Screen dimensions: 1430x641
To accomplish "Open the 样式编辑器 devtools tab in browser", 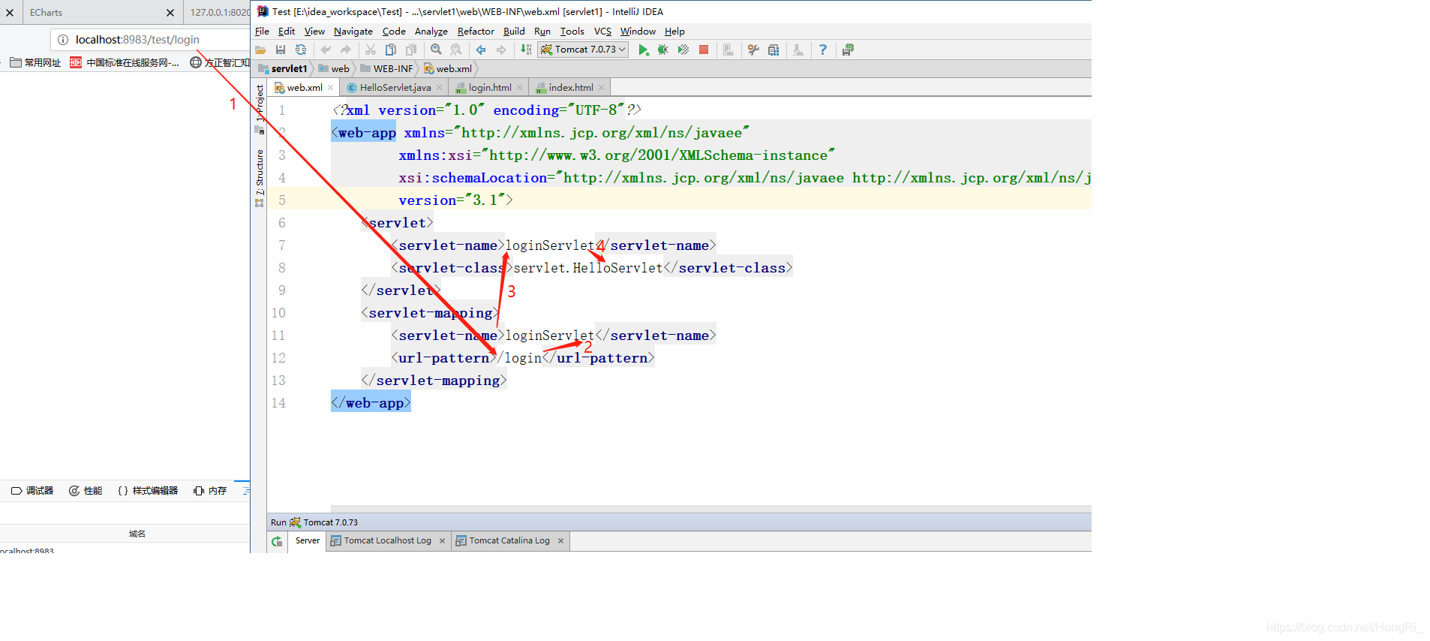I will (148, 491).
